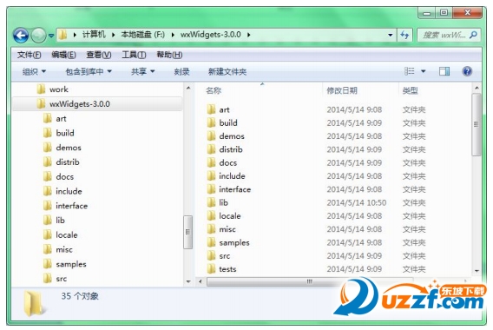Image resolution: width=493 pixels, height=330 pixels.
Task: Navigate to 计算机 in the address bar
Action: click(94, 35)
